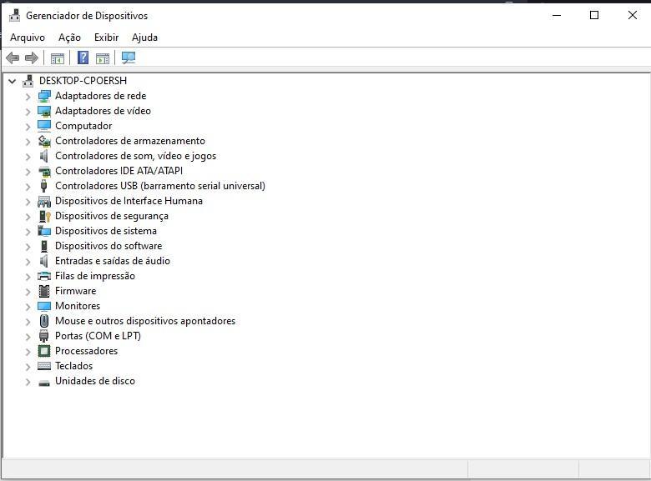Viewport: 651px width, 481px height.
Task: Select Dispositivos do software label
Action: pos(108,246)
